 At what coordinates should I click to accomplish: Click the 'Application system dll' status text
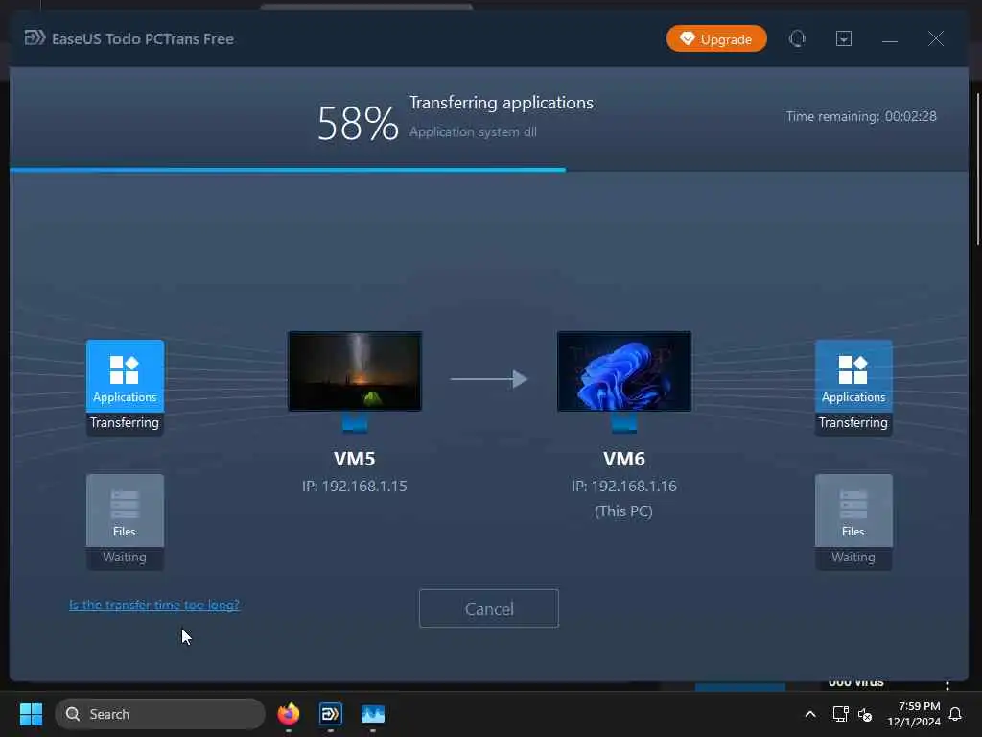[x=473, y=132]
